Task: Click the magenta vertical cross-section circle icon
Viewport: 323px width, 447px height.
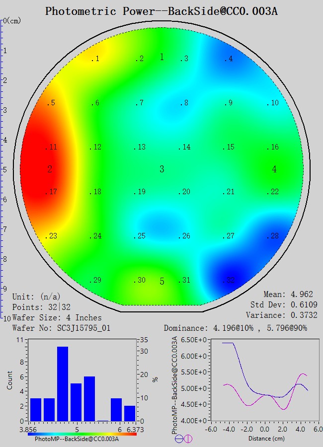Action: coord(188,439)
